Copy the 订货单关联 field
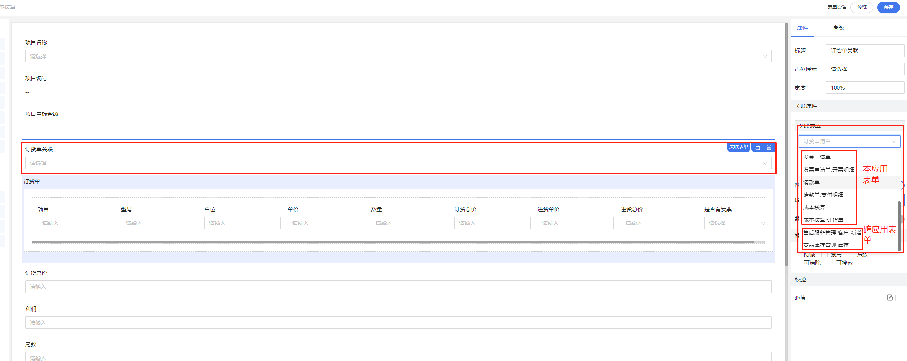This screenshot has width=907, height=361. pyautogui.click(x=757, y=147)
